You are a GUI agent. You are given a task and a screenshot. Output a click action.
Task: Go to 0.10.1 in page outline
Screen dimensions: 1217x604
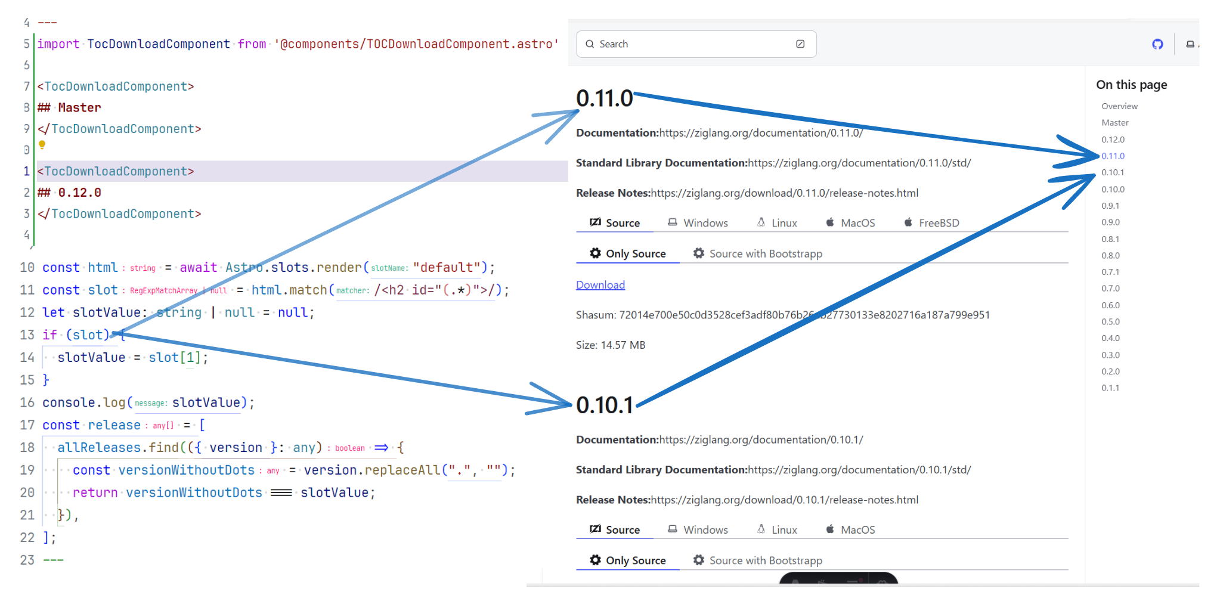tap(1113, 172)
